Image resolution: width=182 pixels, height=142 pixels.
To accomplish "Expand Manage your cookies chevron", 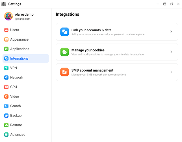I will tap(171, 52).
